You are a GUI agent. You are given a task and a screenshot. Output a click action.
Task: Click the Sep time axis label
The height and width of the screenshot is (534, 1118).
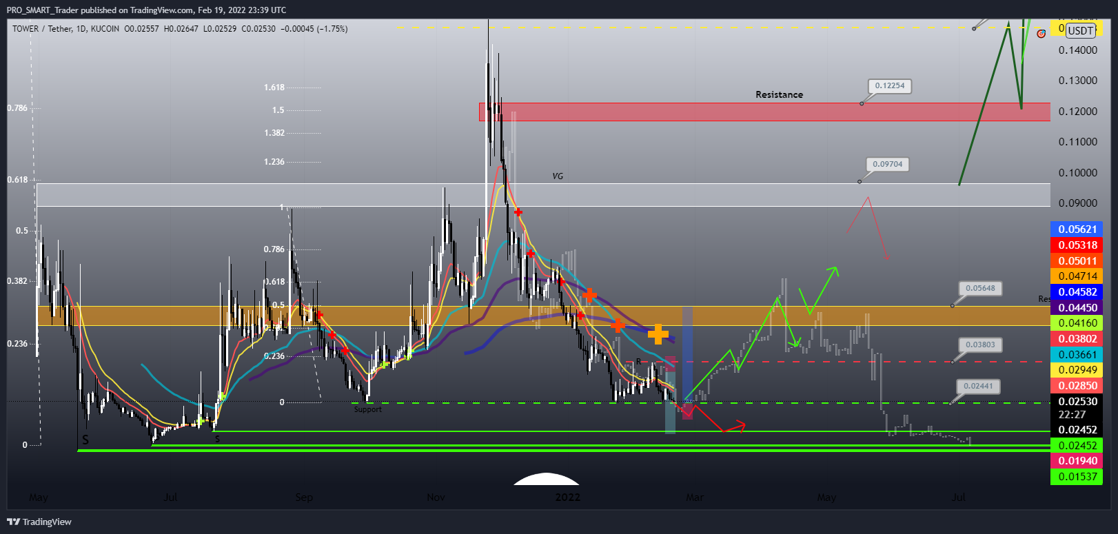click(304, 497)
